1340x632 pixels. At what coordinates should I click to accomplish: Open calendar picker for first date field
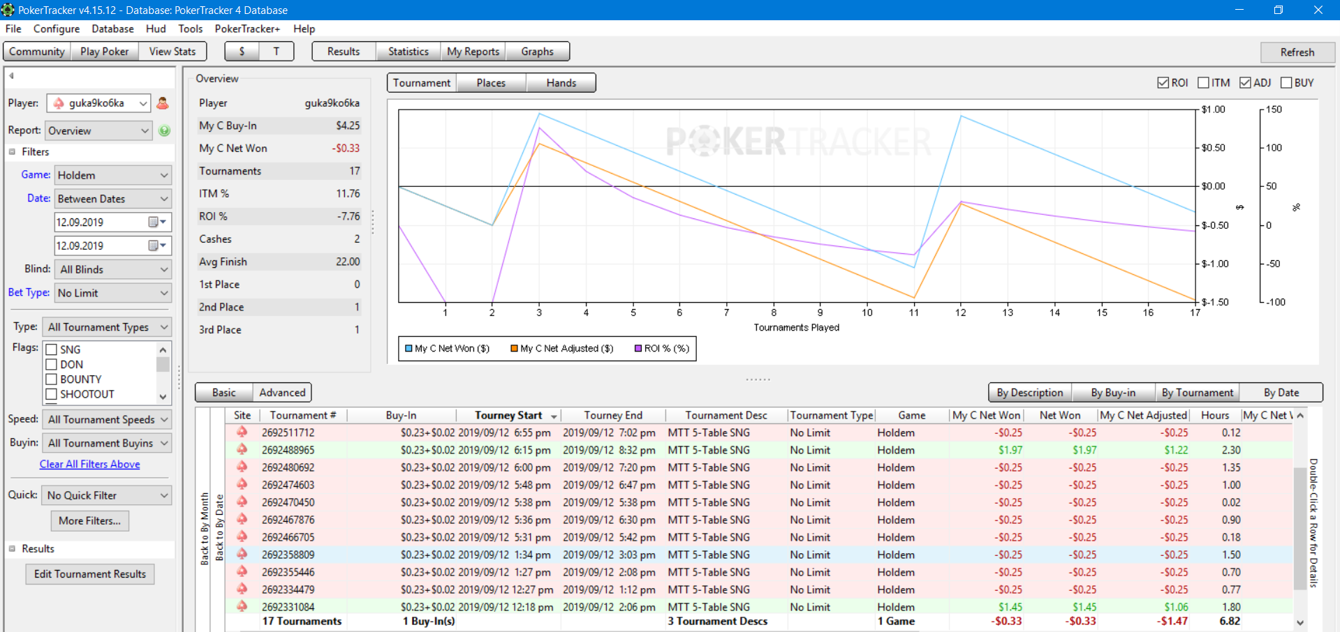(x=157, y=222)
